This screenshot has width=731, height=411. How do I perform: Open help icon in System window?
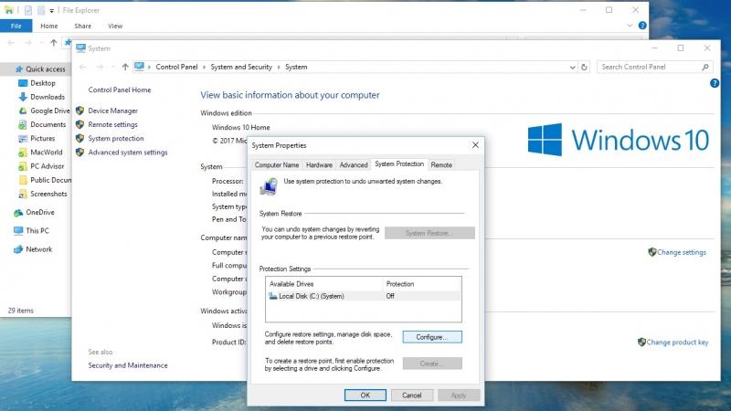[x=714, y=83]
